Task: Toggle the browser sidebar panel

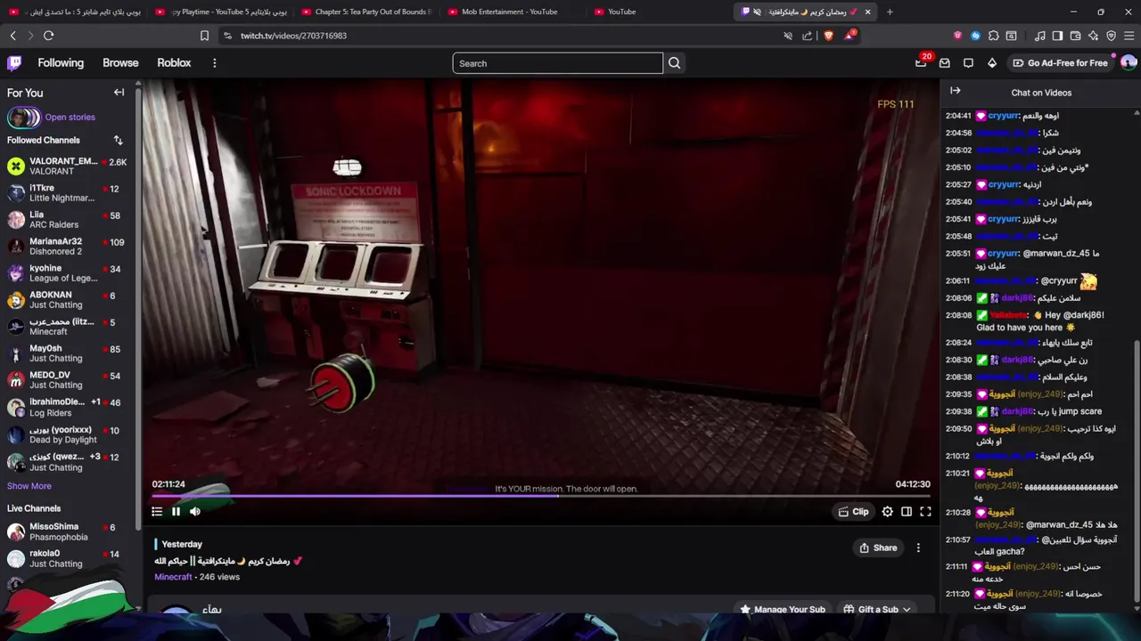Action: 1057,36
